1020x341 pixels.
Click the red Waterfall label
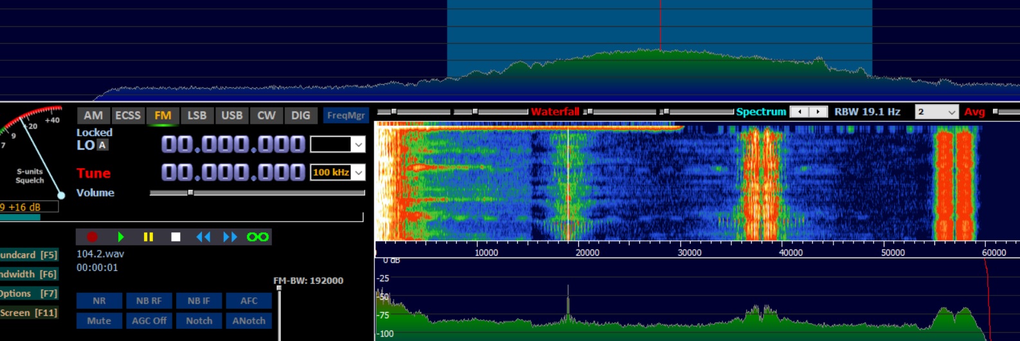click(555, 112)
